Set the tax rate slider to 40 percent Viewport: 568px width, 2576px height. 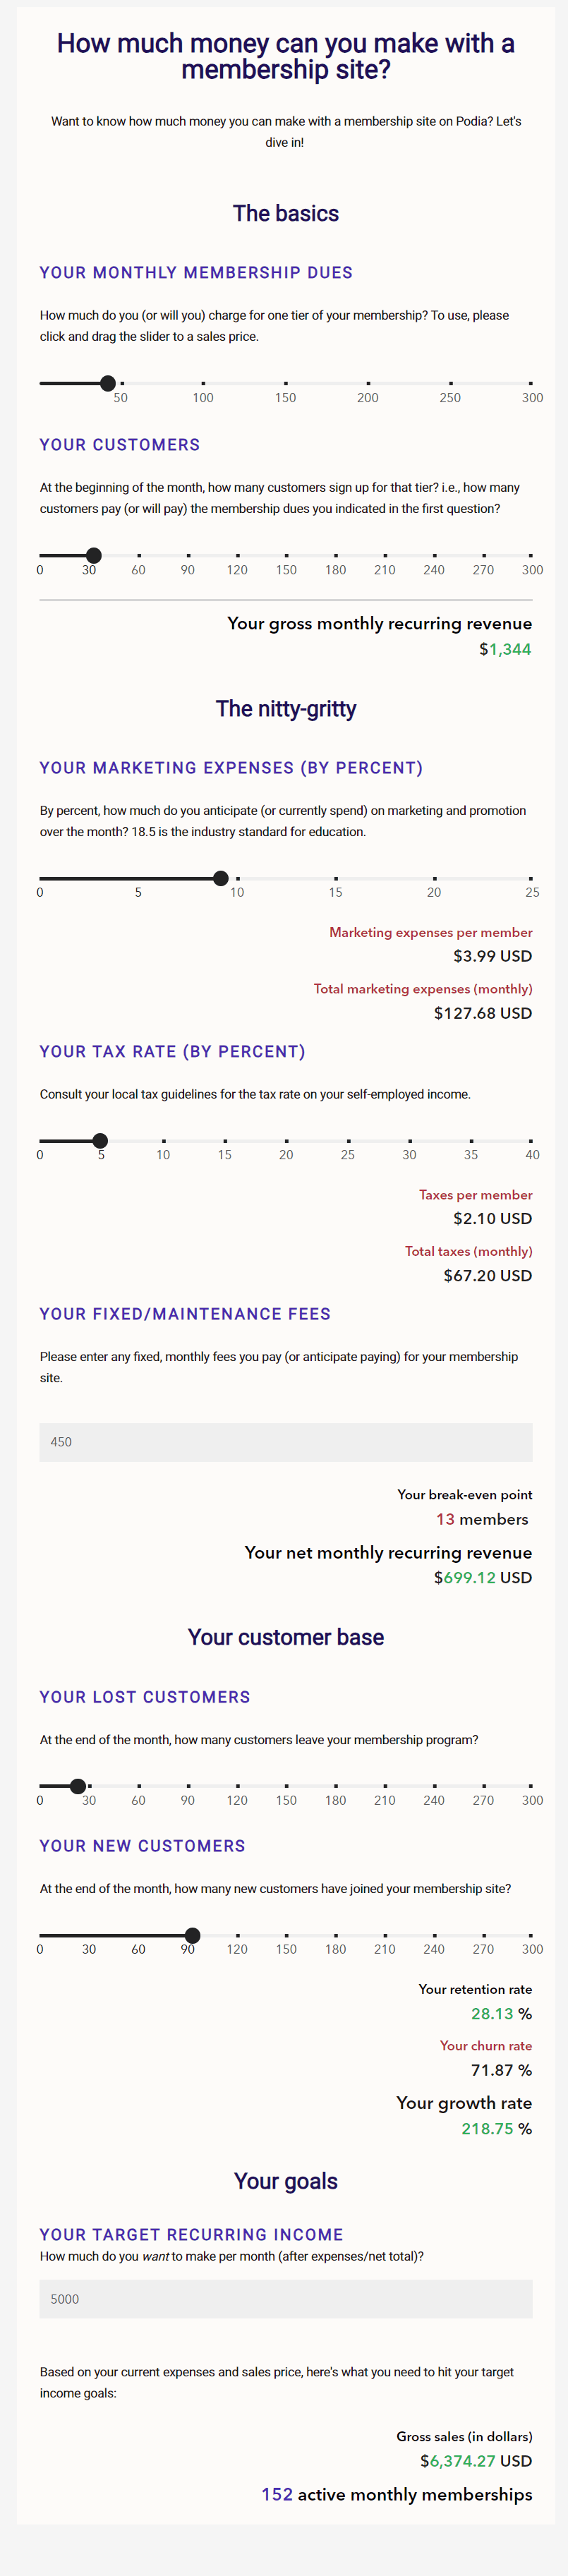[x=531, y=1141]
